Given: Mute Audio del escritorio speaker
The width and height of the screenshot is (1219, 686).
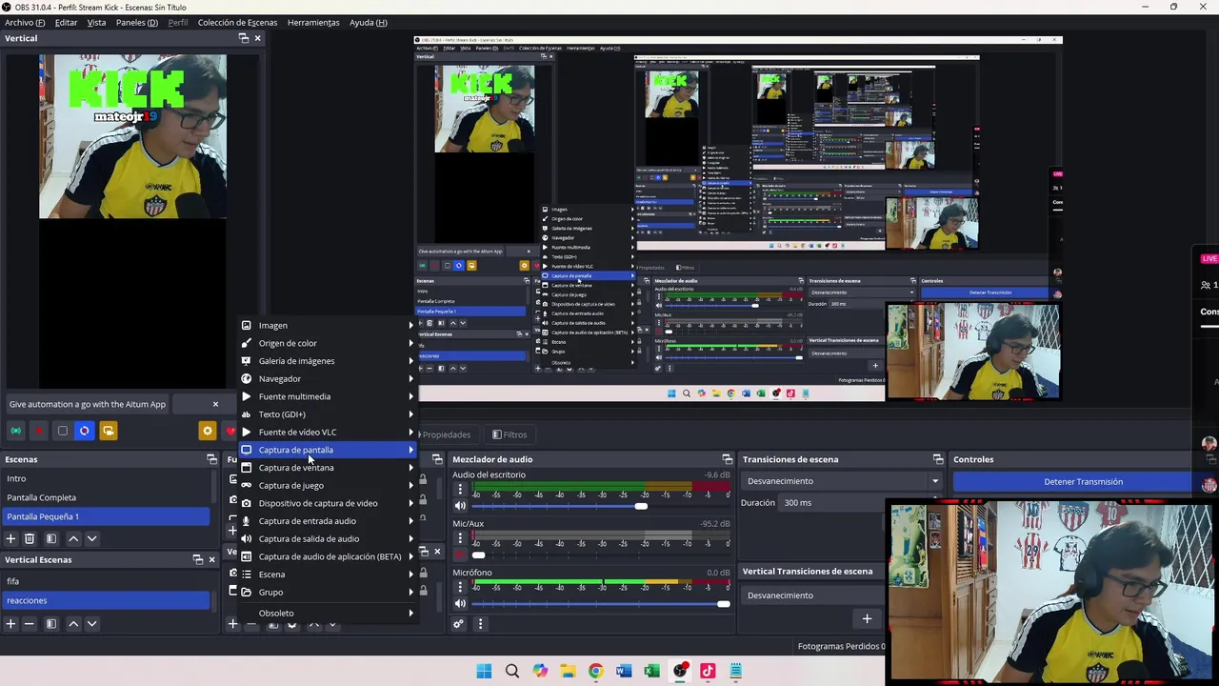Looking at the screenshot, I should (x=460, y=506).
